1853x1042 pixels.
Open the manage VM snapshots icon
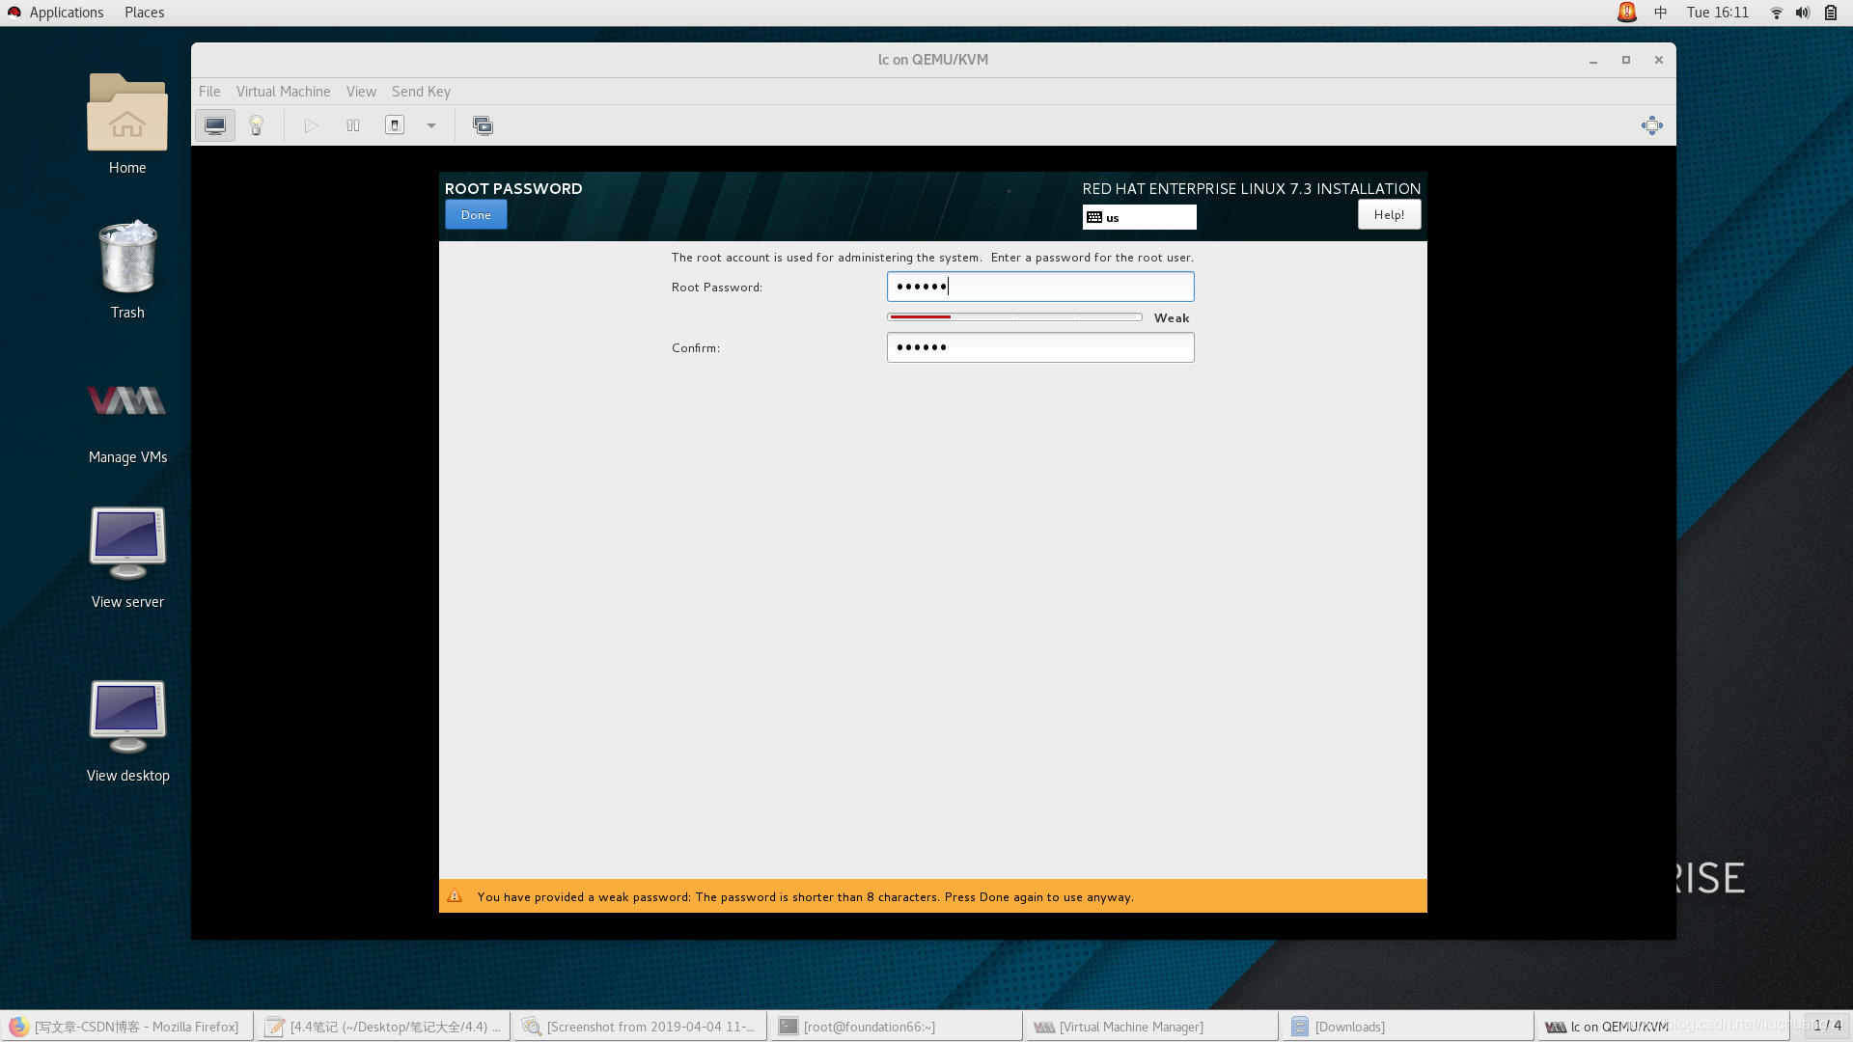(483, 125)
